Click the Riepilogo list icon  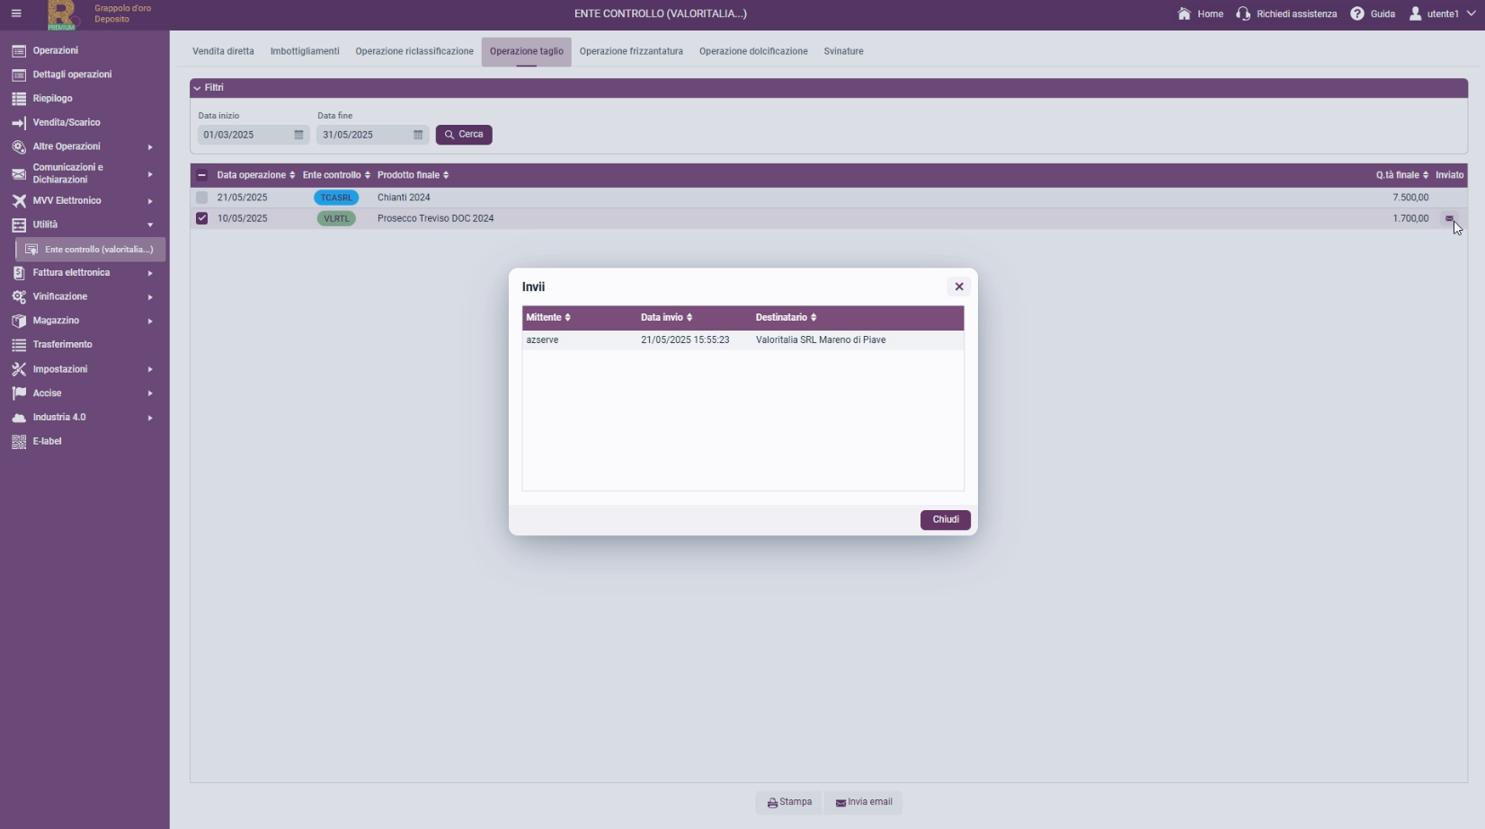click(x=19, y=99)
